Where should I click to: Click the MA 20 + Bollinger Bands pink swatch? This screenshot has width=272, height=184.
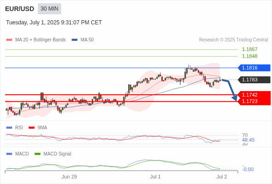tap(9, 40)
